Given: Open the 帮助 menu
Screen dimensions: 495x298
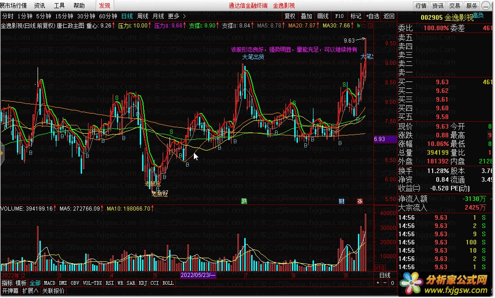Looking at the screenshot, I should point(79,5).
